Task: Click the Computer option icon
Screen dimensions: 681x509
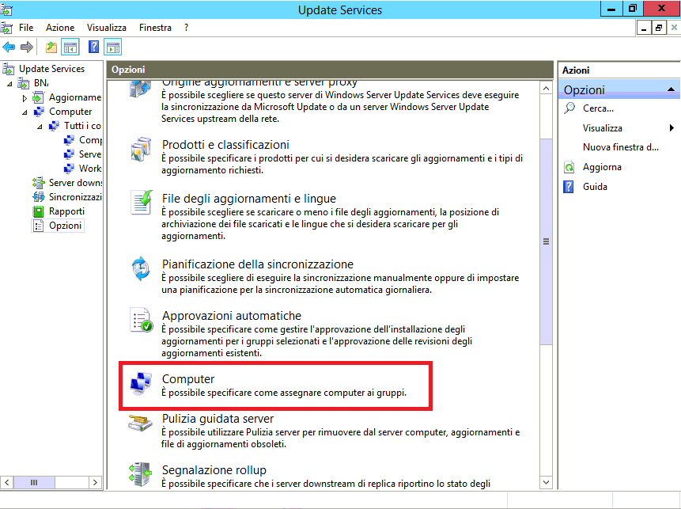Action: click(141, 384)
